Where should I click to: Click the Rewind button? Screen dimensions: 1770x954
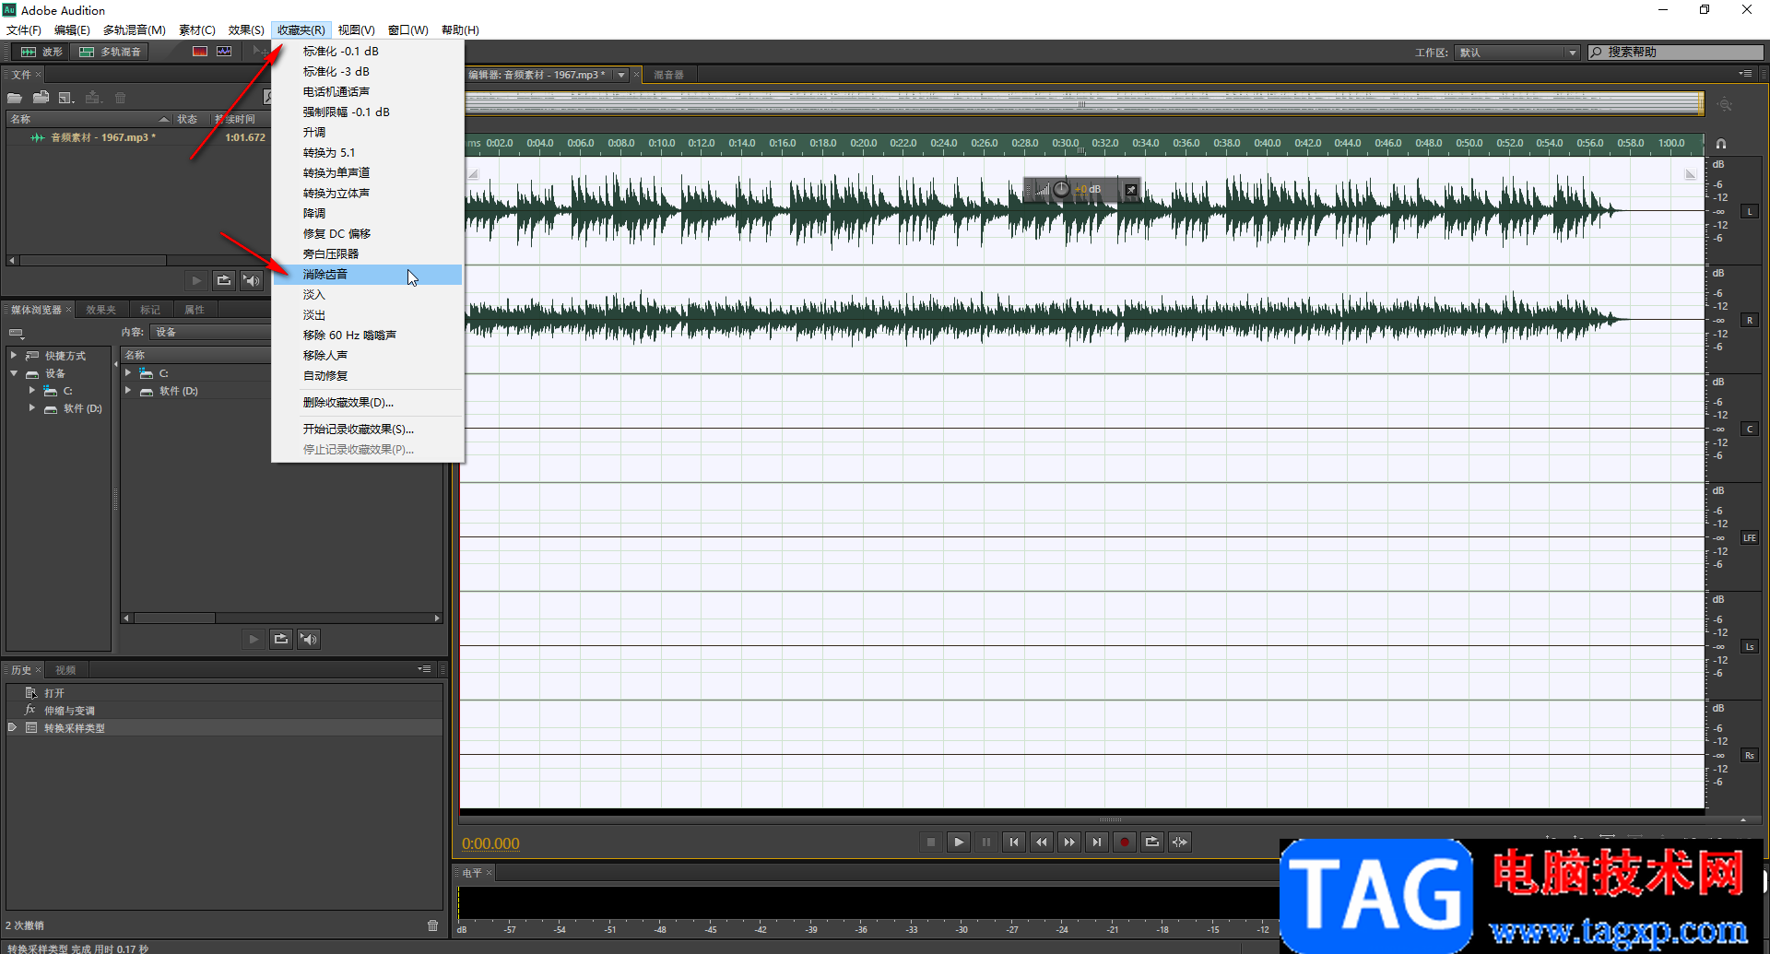pyautogui.click(x=1042, y=842)
